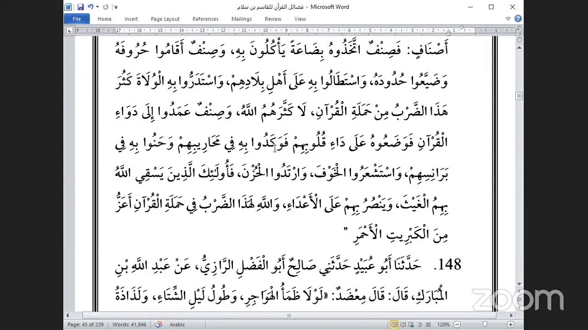Switch to Web Layout view

click(x=411, y=324)
